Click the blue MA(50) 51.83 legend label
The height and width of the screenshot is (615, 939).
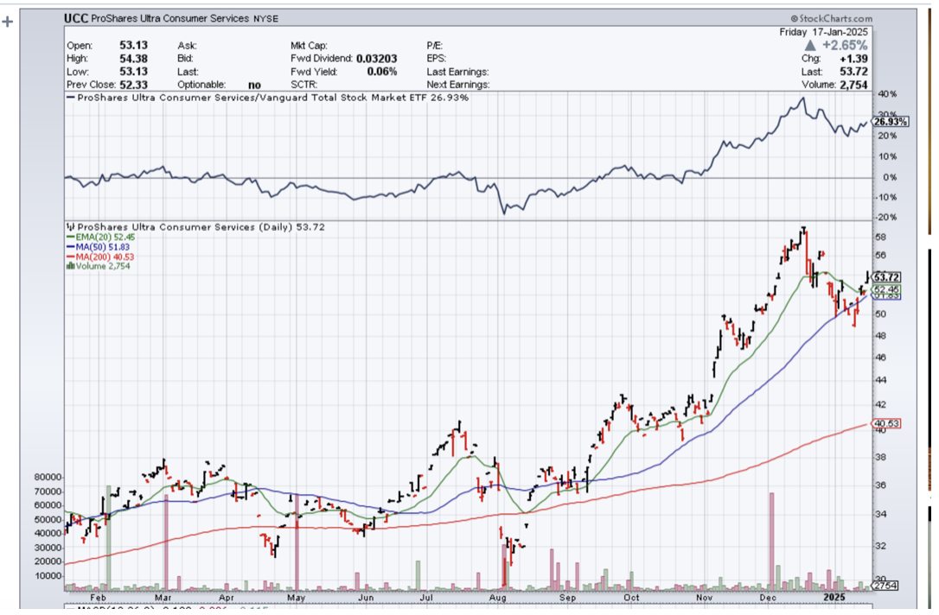98,247
